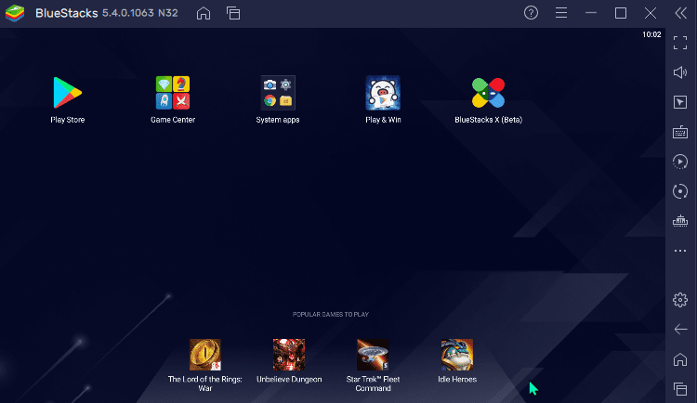Open Star Trek Fleet Command game
Screen dimensions: 697x403
tap(373, 355)
